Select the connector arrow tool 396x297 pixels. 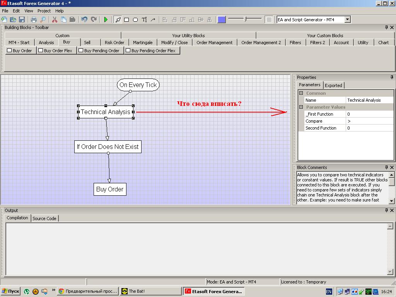[153, 20]
